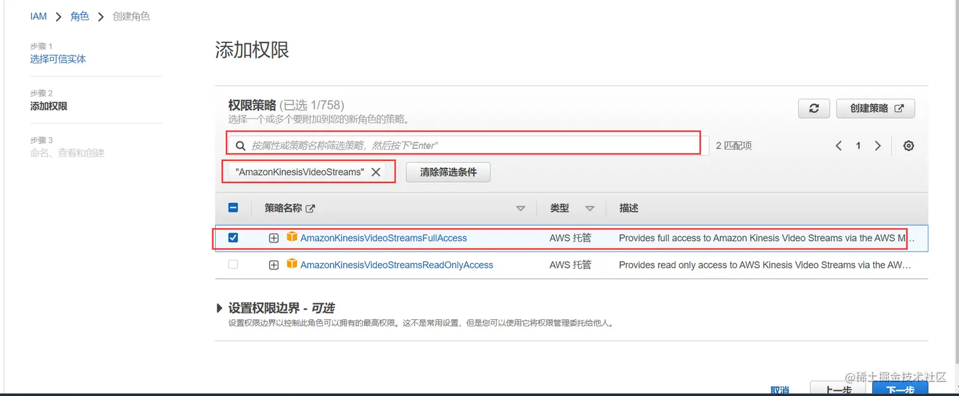This screenshot has height=396, width=959.
Task: Expand AmazonKinesisVideoStreamsReadOnlyAccess policy details
Action: pos(273,265)
